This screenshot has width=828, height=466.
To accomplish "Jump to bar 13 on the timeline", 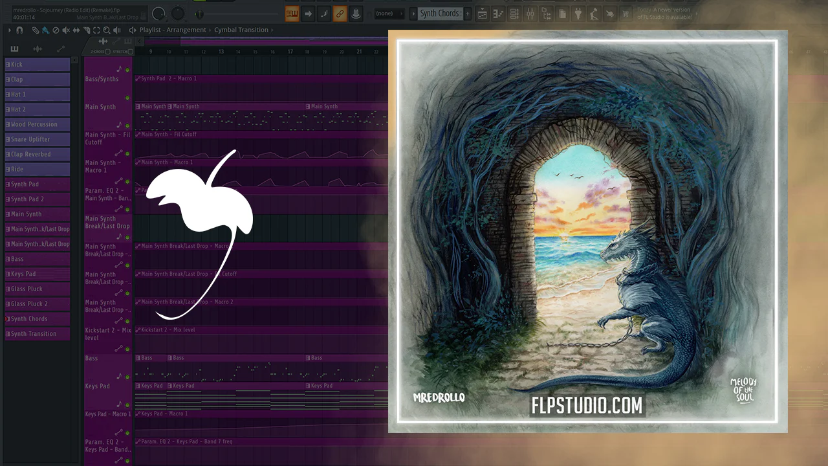I will click(x=221, y=52).
